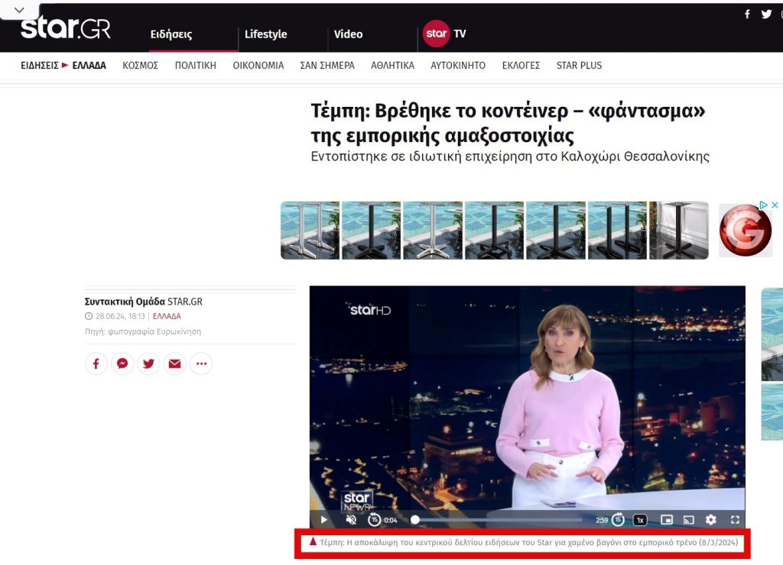Share article on Facebook
This screenshot has width=783, height=565.
[96, 363]
